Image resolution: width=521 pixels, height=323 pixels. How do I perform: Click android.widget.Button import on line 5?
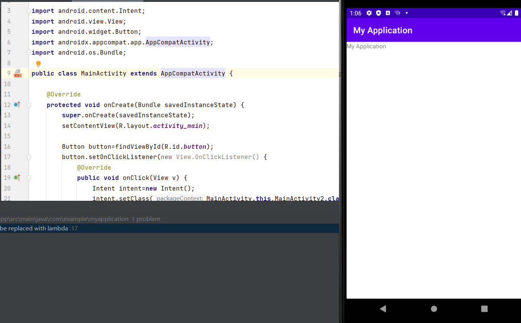click(x=98, y=32)
